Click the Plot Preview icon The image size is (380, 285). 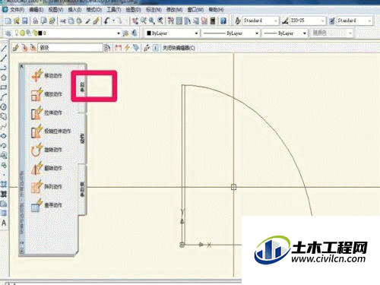tap(43, 21)
